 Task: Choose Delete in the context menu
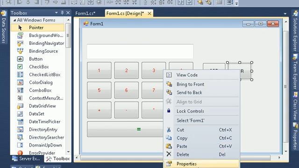point(201,154)
